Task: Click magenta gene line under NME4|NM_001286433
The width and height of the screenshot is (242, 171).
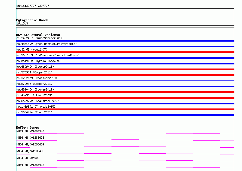Action: click(125, 140)
